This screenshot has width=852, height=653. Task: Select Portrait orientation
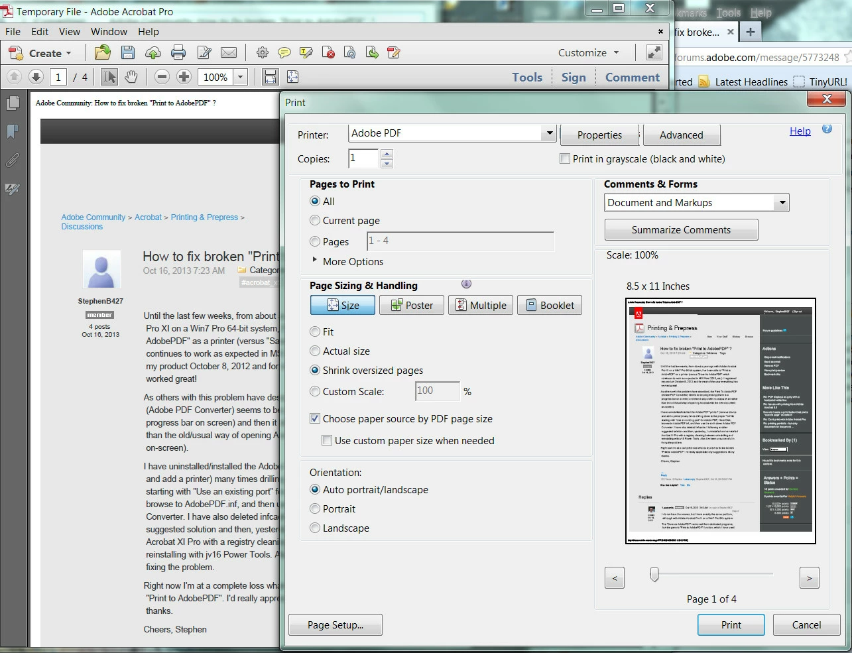[315, 508]
